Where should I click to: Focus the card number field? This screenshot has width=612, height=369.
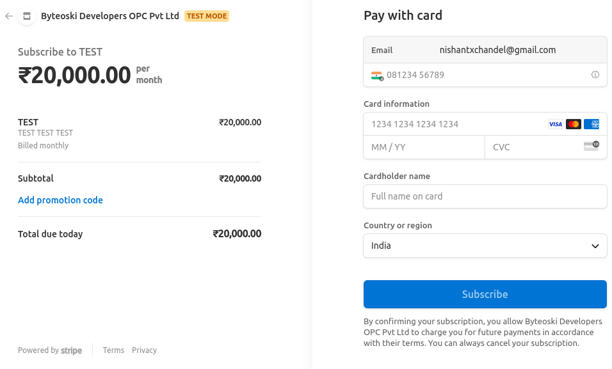click(x=448, y=124)
